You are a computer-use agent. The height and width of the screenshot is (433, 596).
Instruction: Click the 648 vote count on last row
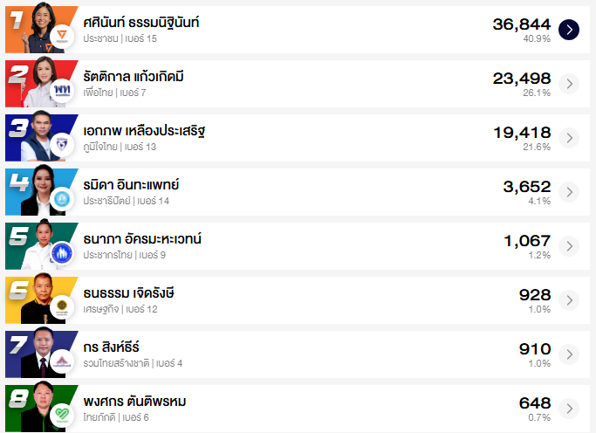(535, 403)
